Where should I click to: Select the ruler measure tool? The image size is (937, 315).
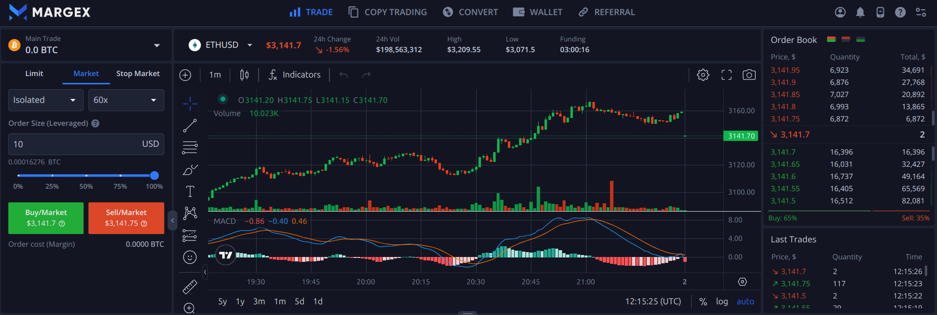tap(190, 287)
